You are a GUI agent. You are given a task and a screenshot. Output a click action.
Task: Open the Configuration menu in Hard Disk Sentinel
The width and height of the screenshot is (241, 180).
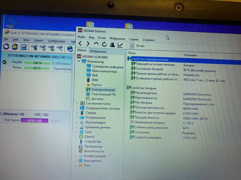coord(57,41)
